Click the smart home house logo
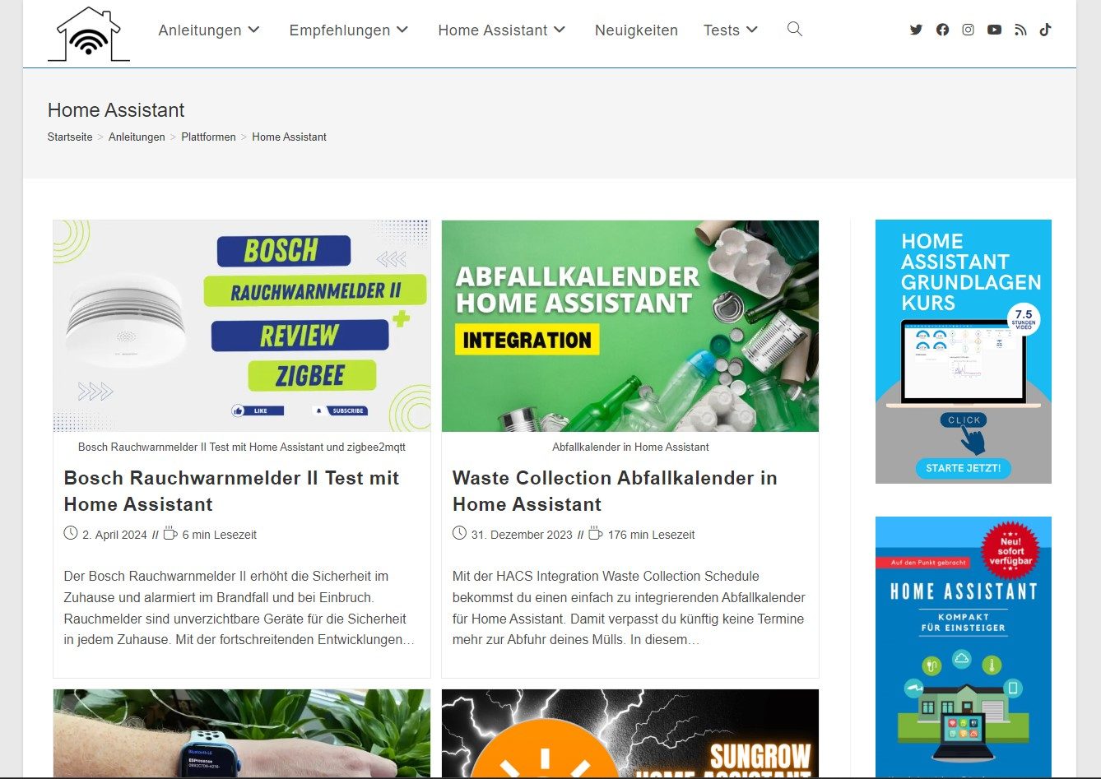Screen dimensions: 1101x779 [x=87, y=34]
